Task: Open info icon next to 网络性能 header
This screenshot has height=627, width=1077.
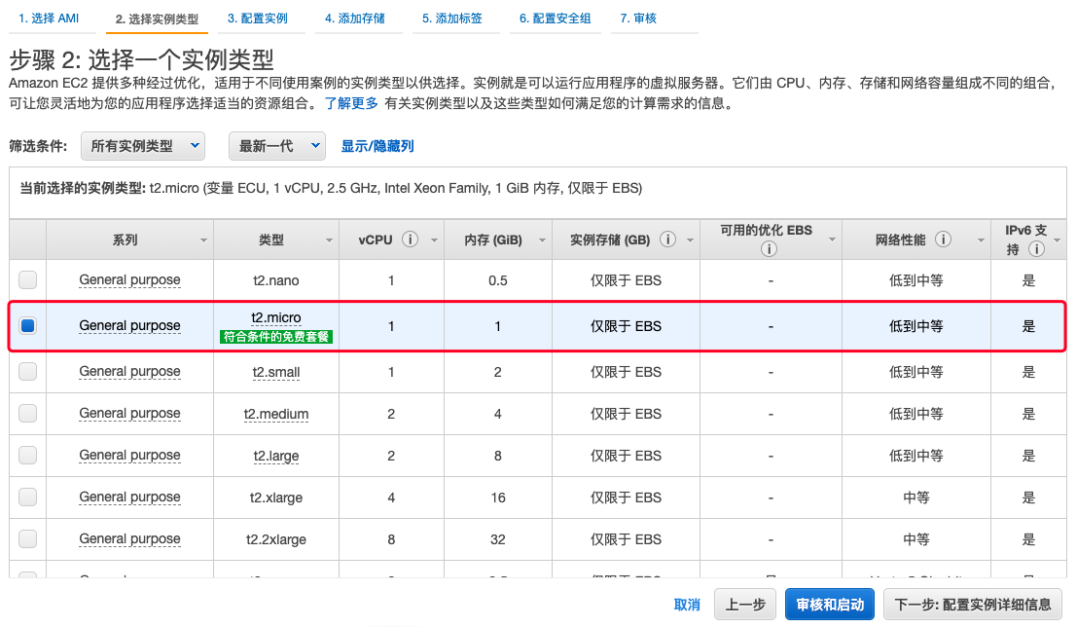Action: (x=943, y=240)
